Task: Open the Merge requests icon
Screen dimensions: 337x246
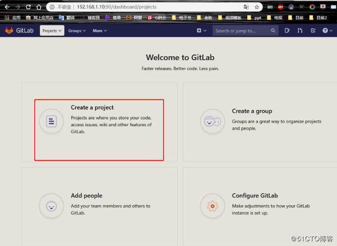Action: pyautogui.click(x=300, y=30)
